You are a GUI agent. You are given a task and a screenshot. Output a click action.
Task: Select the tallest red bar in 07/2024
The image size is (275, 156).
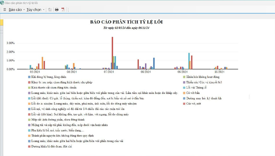click(x=112, y=53)
